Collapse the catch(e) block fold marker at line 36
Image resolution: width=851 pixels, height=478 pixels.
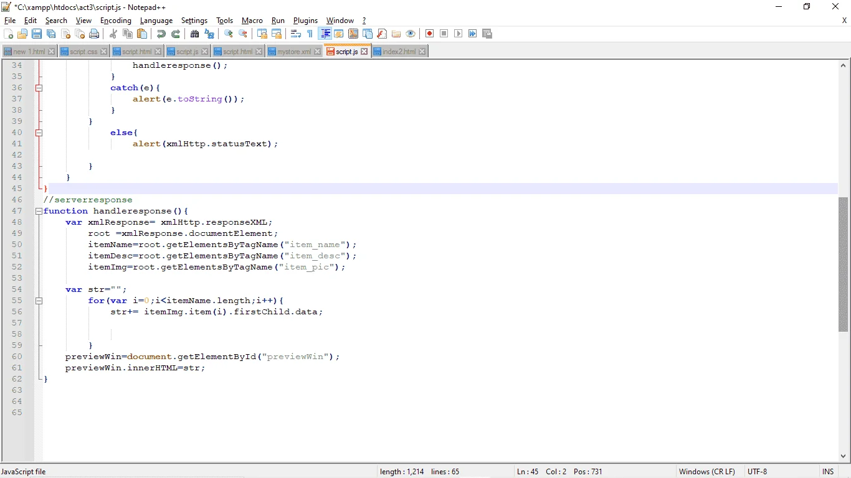[39, 88]
